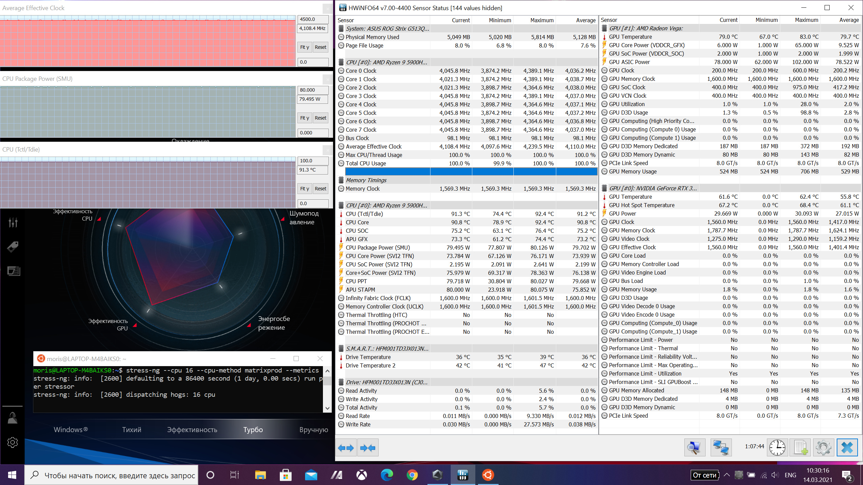The image size is (863, 485).
Task: Reset the elapsed time clock icon
Action: pos(777,448)
